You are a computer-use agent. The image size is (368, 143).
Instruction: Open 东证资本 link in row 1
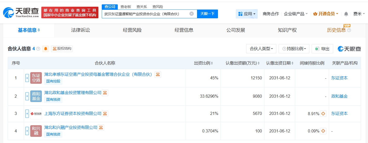point(339,78)
